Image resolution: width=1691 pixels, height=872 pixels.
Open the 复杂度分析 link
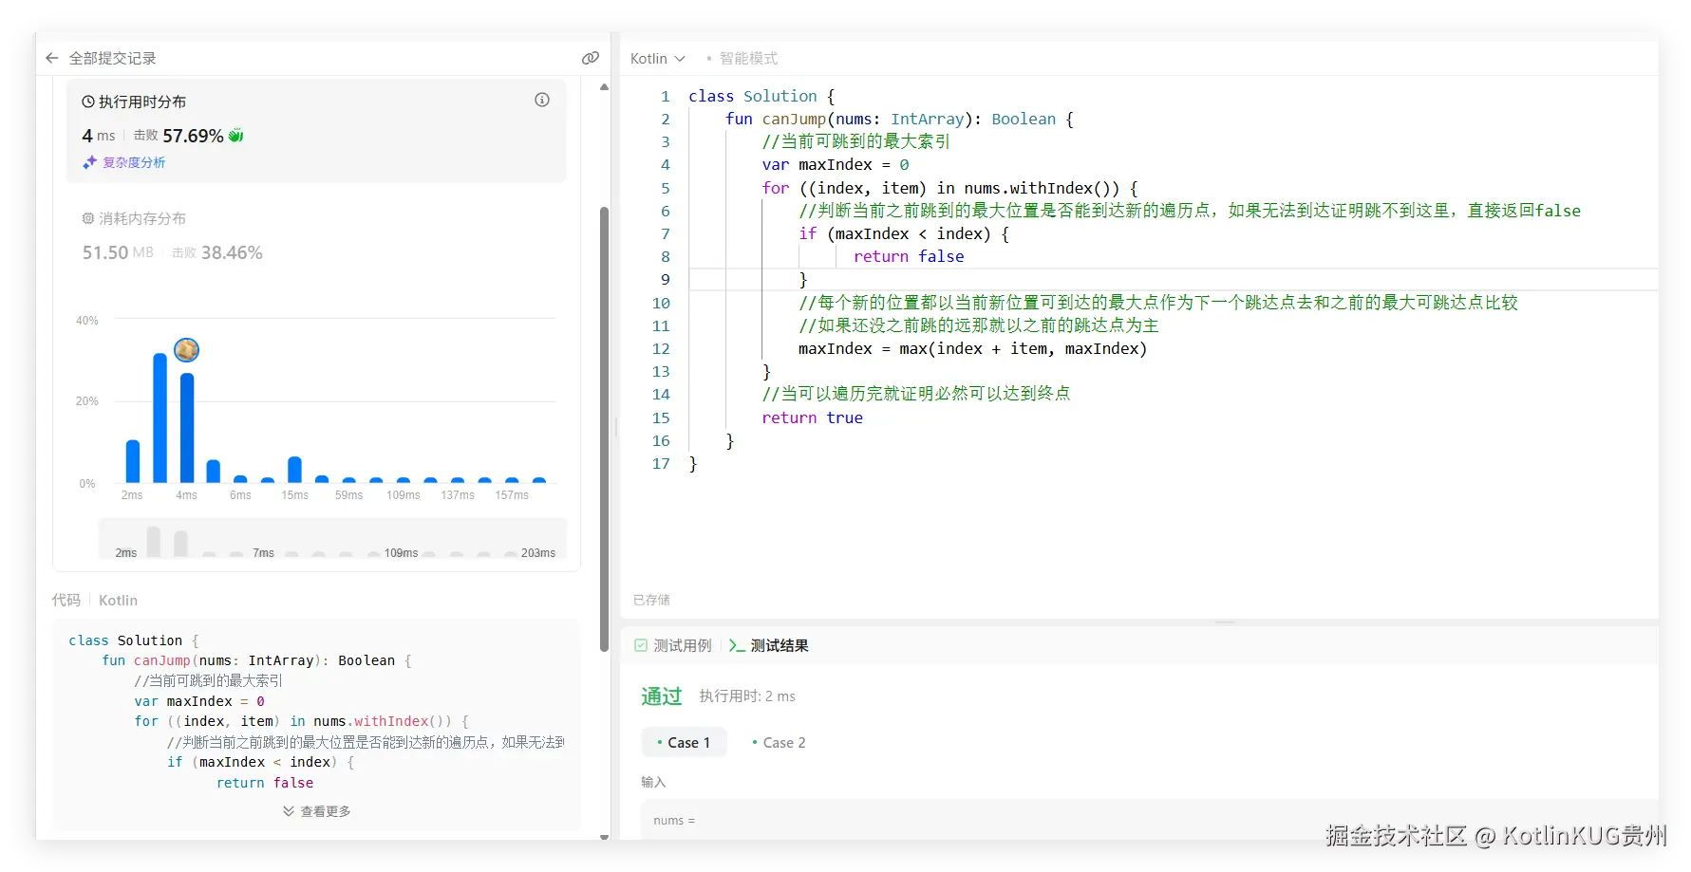pos(133,162)
